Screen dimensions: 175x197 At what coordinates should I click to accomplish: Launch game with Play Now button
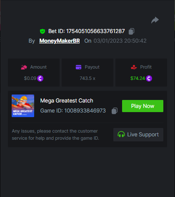click(142, 106)
